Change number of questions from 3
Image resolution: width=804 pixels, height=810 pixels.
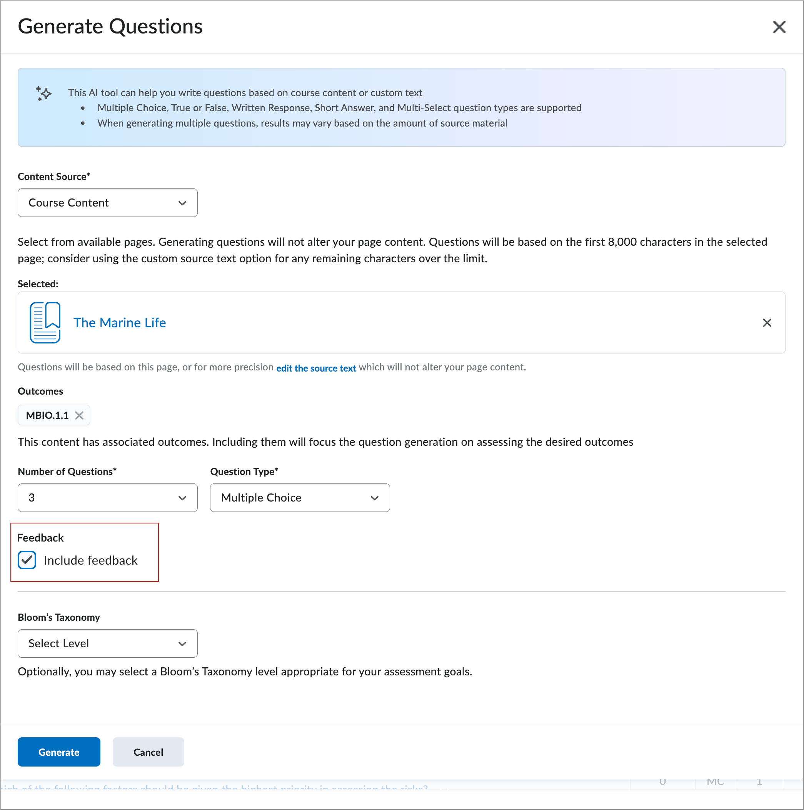[101, 498]
